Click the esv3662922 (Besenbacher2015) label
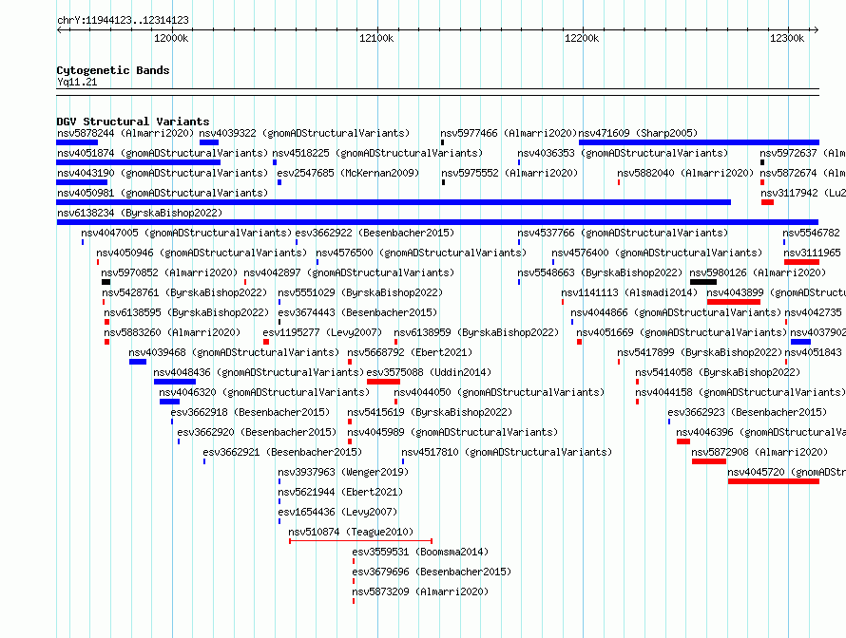Screen dimensions: 846x638 pyautogui.click(x=375, y=233)
